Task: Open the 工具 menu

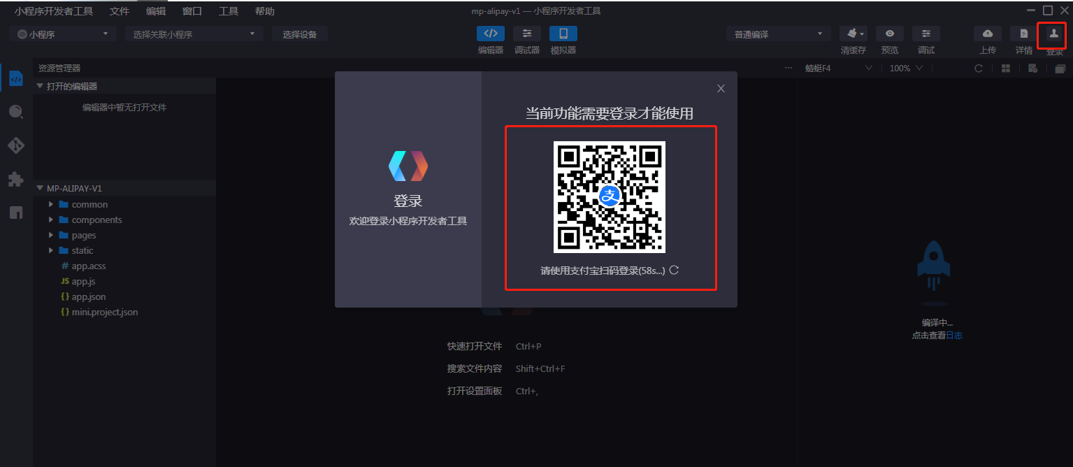Action: pos(229,11)
